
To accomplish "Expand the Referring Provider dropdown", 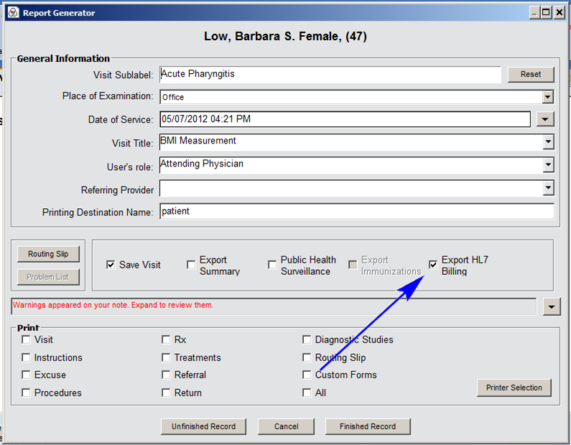I will (x=548, y=188).
